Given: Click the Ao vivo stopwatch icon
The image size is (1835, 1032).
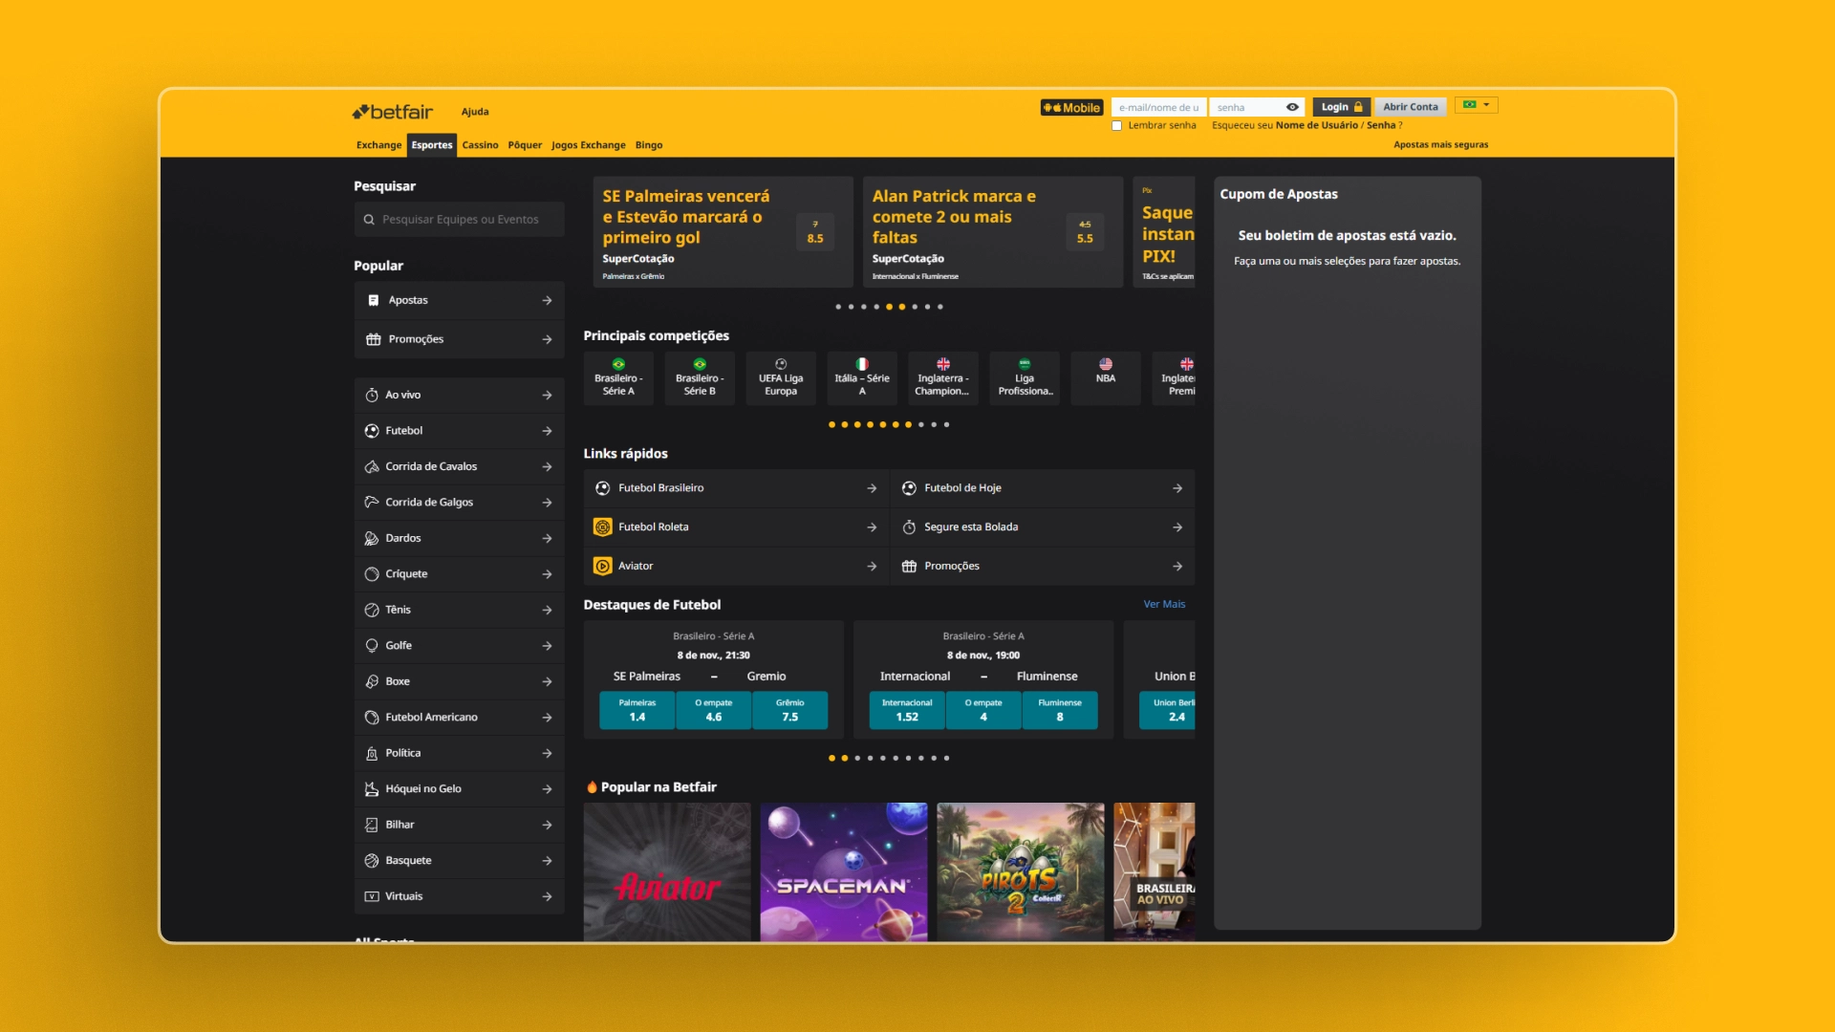Looking at the screenshot, I should [372, 395].
